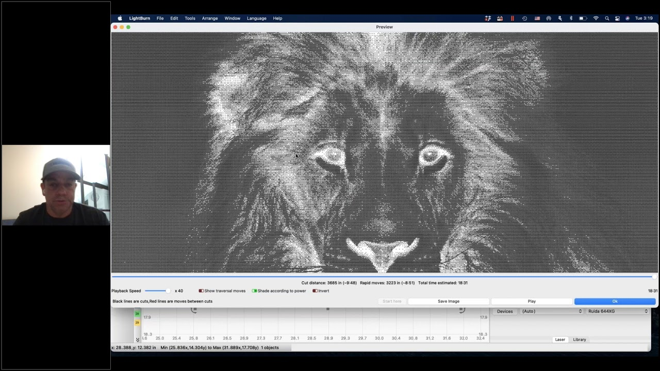Open Time Machine status icon
Screen dimensions: 660x371
(524, 18)
